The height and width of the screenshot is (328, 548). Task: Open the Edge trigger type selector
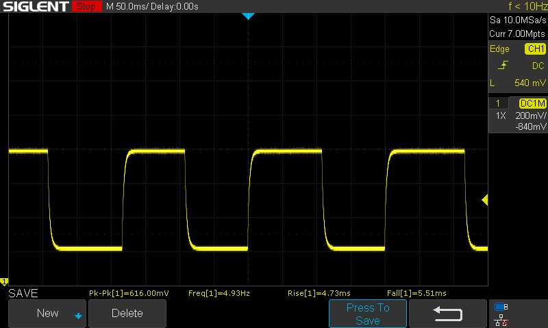click(499, 49)
